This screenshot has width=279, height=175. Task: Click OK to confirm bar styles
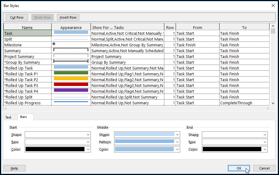coord(239,168)
